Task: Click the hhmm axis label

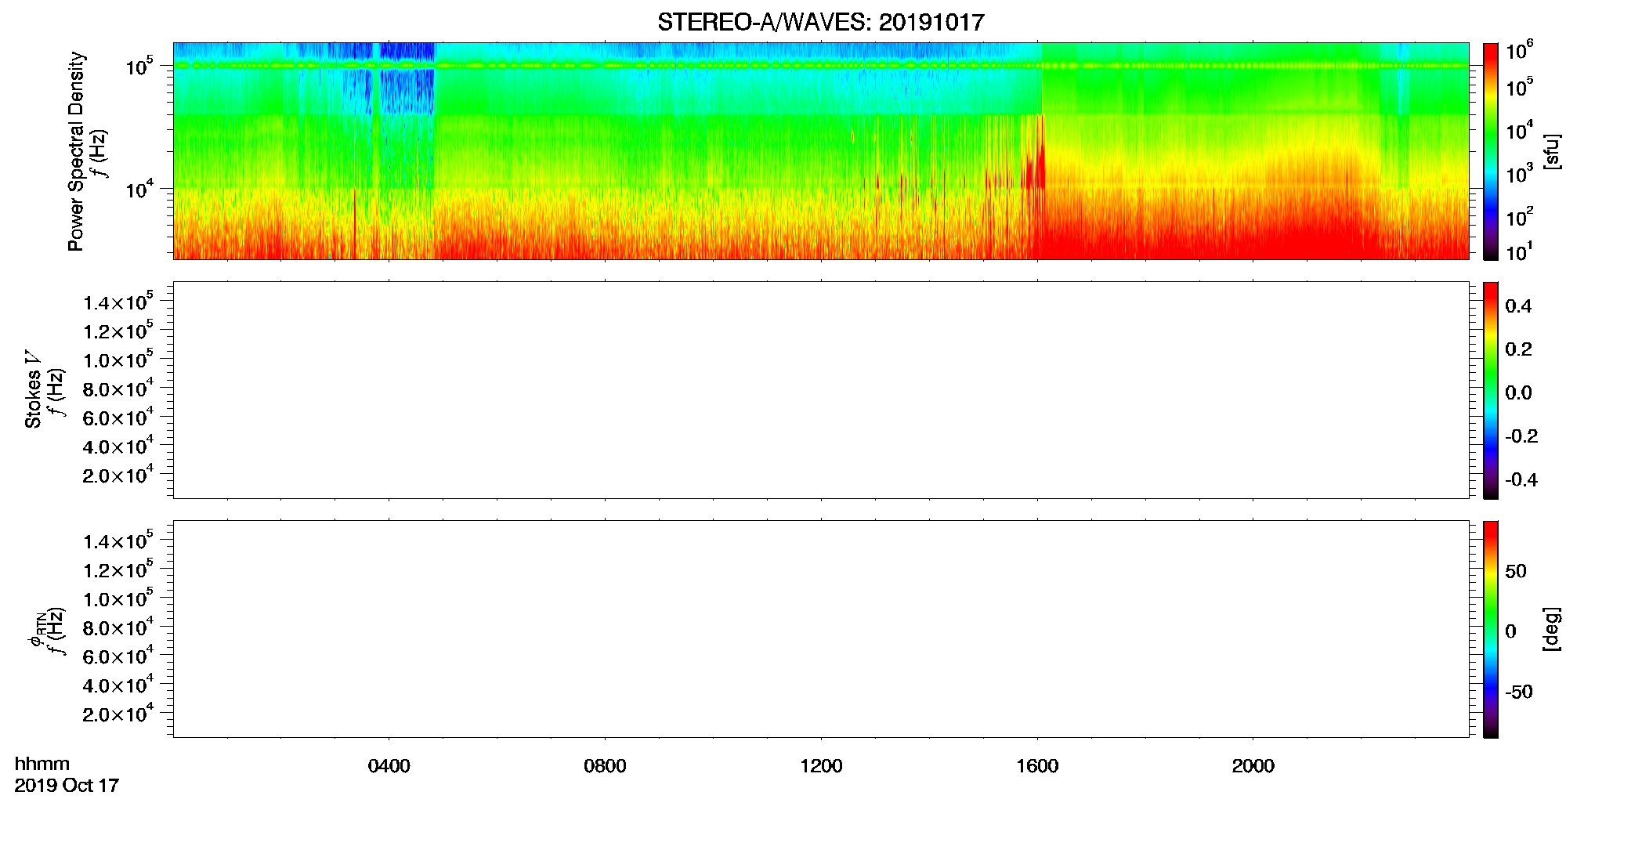Action: [42, 764]
